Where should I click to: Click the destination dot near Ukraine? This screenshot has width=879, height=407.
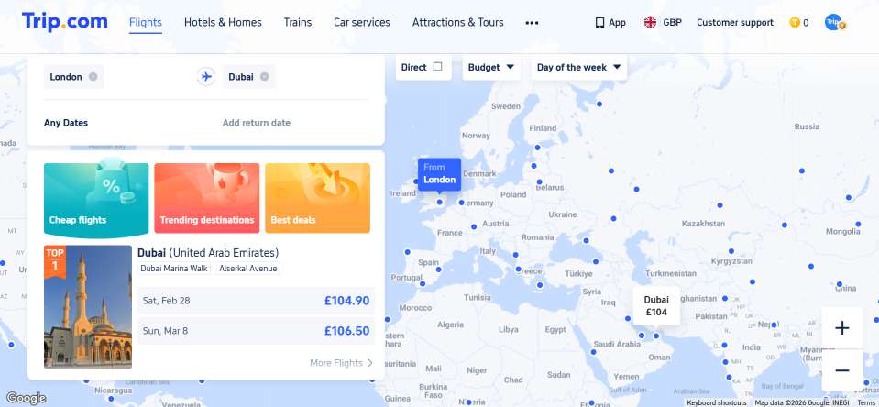click(614, 218)
